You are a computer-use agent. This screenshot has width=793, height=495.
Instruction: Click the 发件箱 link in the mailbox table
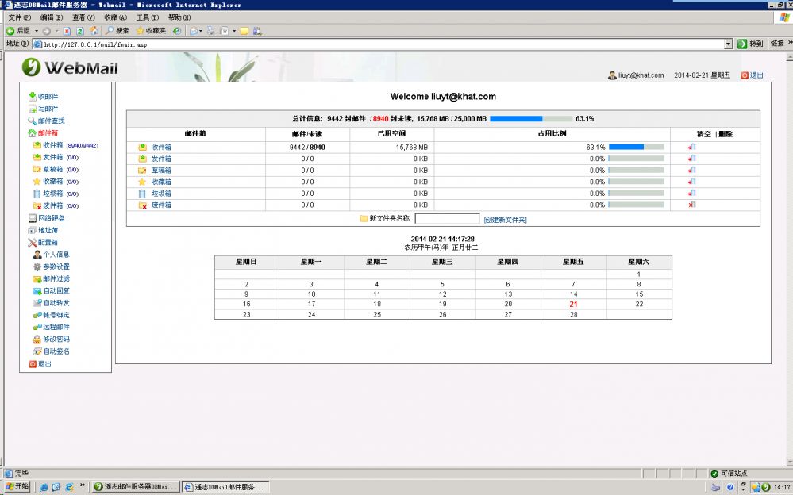coord(161,159)
